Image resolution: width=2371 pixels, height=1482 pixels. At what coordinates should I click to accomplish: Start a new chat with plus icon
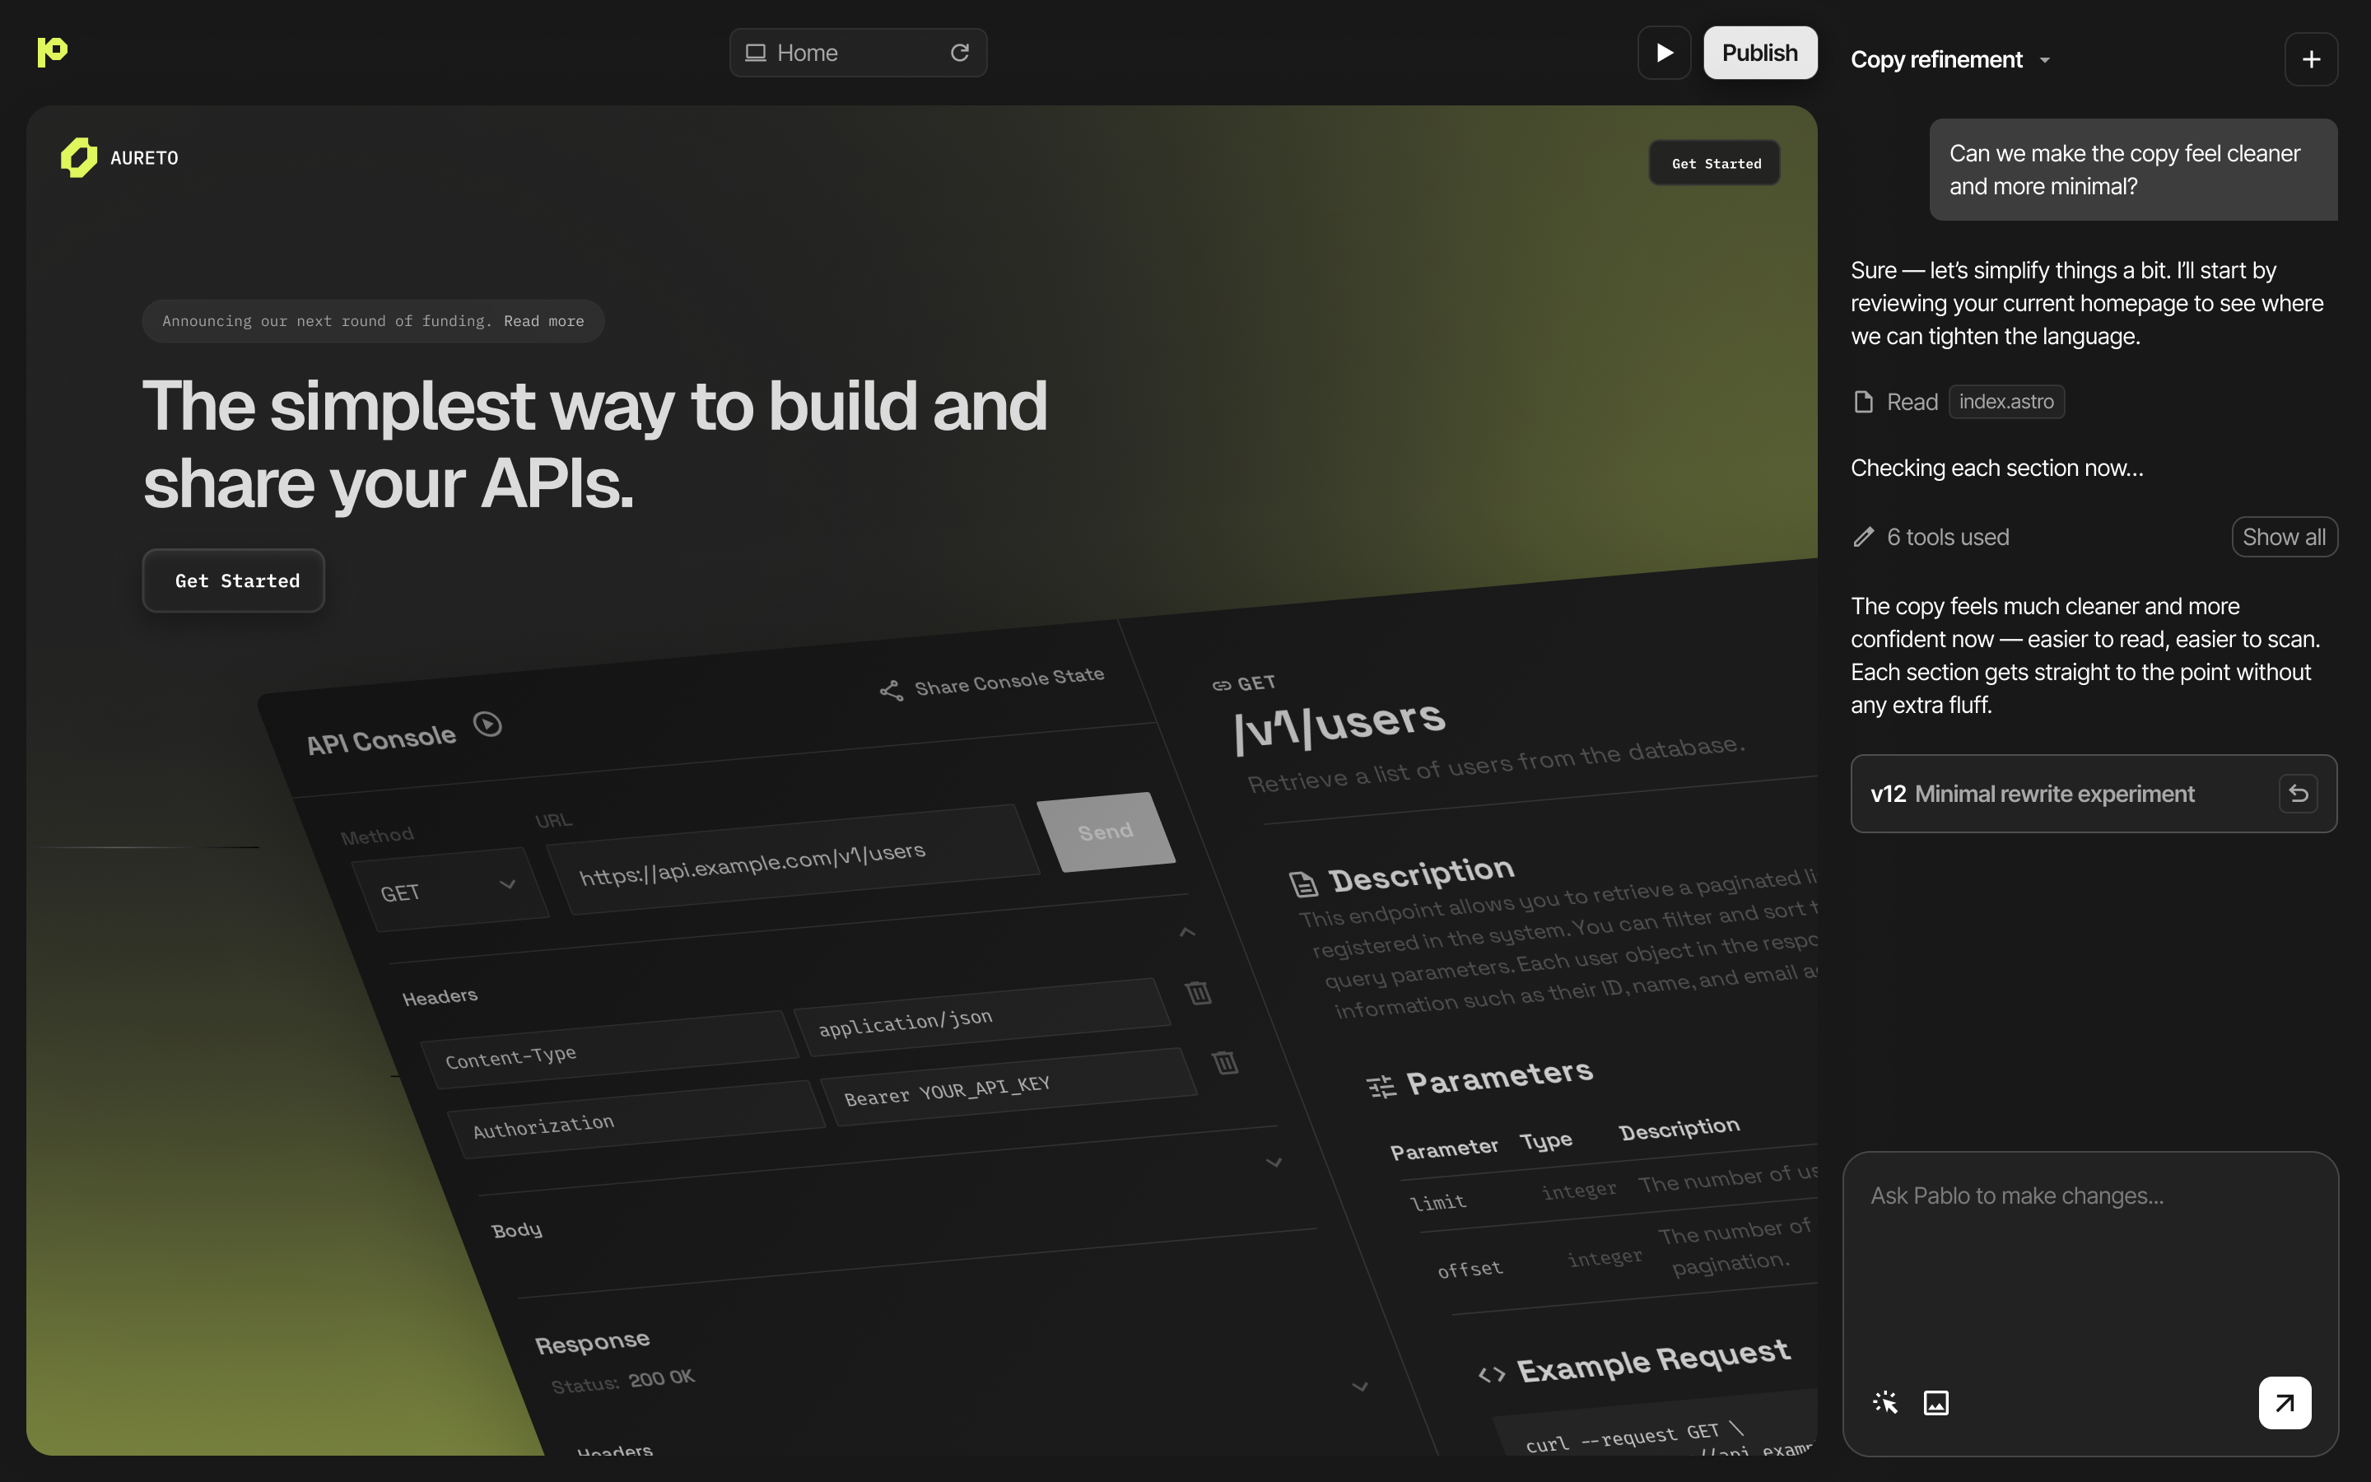pos(2310,60)
